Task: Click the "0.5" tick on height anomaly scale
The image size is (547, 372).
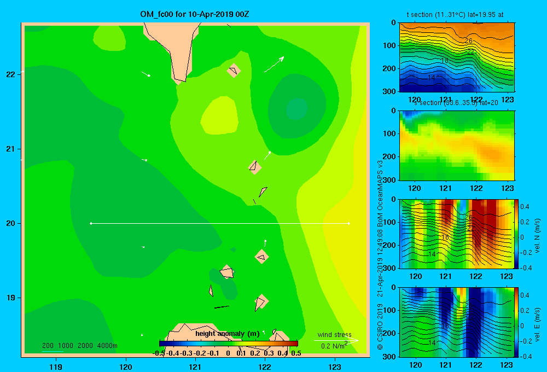Action: [x=296, y=353]
